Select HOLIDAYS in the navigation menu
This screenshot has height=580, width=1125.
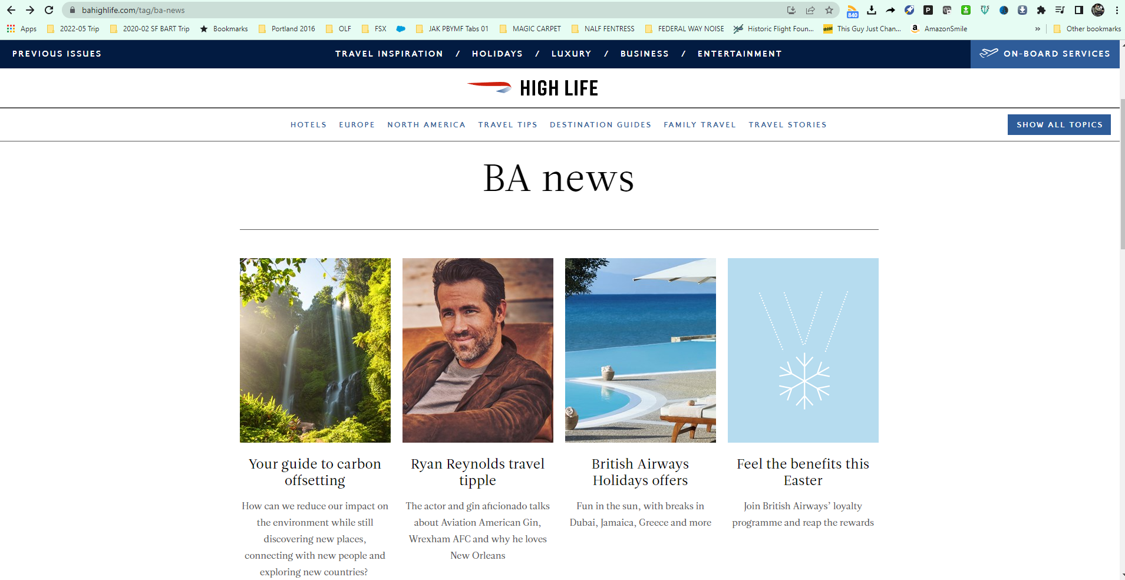pos(497,54)
